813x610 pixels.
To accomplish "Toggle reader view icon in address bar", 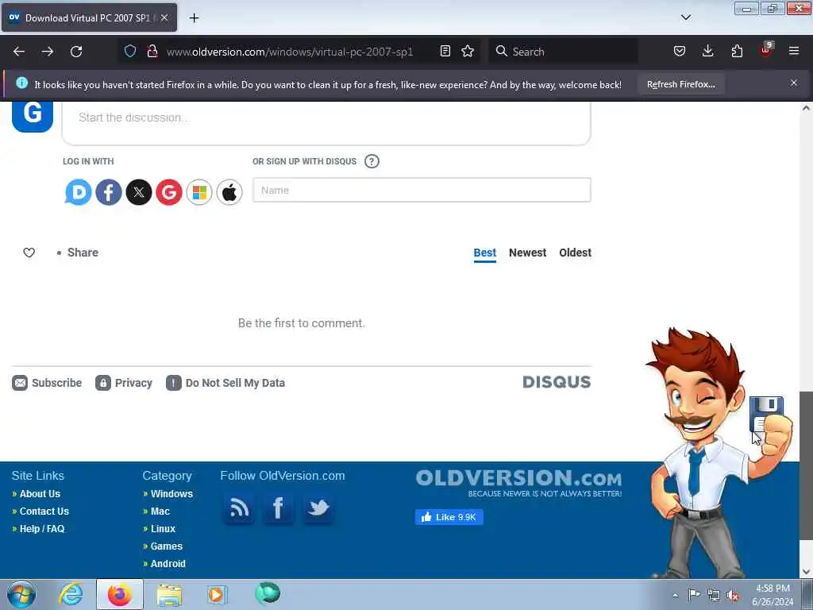I will pos(445,51).
